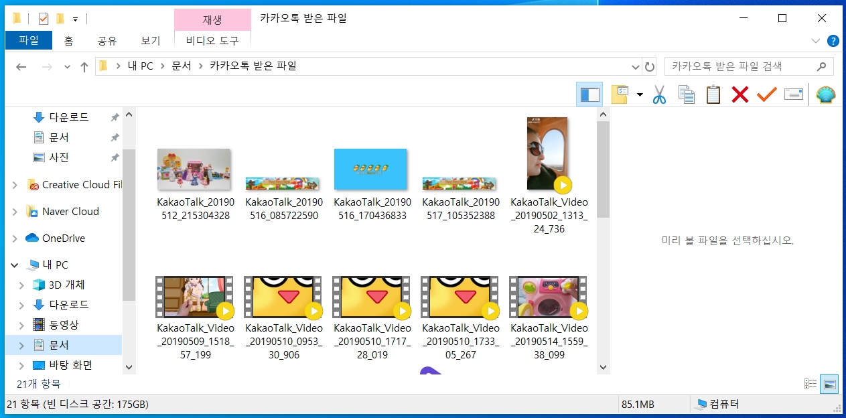846x418 pixels.
Task: Open the 홈 ribbon tab
Action: pyautogui.click(x=68, y=41)
